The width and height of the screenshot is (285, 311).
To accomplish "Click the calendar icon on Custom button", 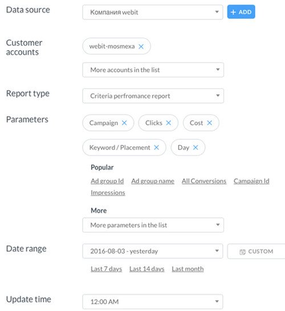I will (x=242, y=252).
